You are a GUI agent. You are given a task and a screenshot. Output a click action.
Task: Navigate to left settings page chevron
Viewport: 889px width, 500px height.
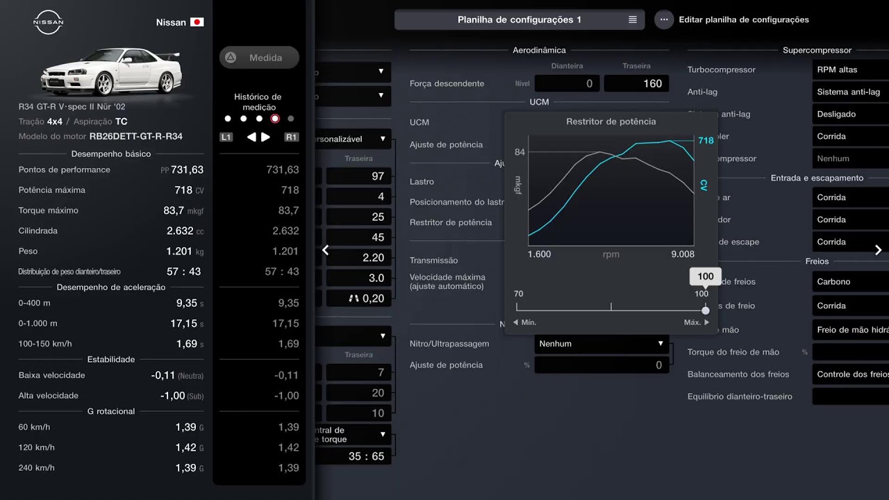(325, 250)
